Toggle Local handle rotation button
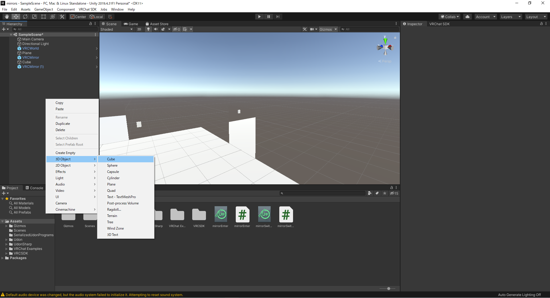The image size is (550, 298). point(96,17)
